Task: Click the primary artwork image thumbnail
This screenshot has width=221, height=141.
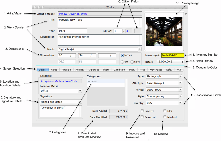Action: pyautogui.click(x=164, y=29)
